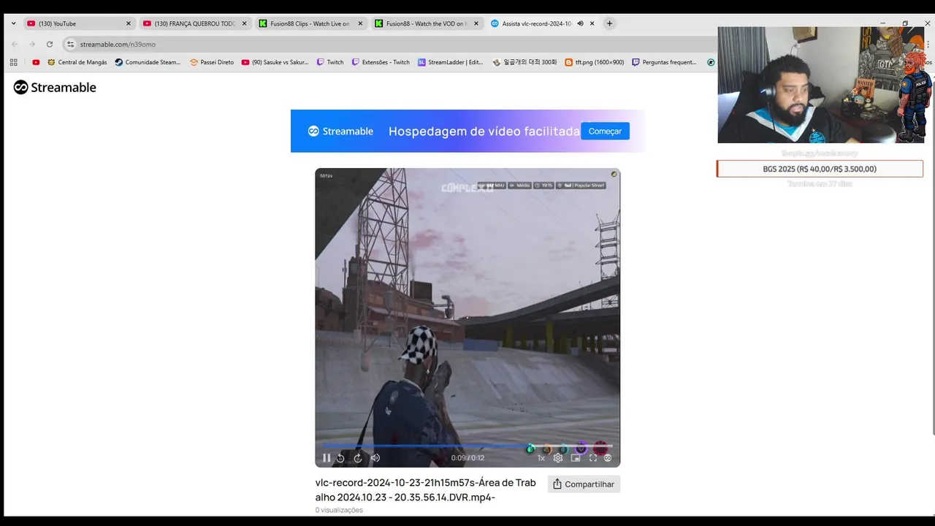The height and width of the screenshot is (526, 935).
Task: Expand the tab search dropdown arrow
Action: point(13,23)
